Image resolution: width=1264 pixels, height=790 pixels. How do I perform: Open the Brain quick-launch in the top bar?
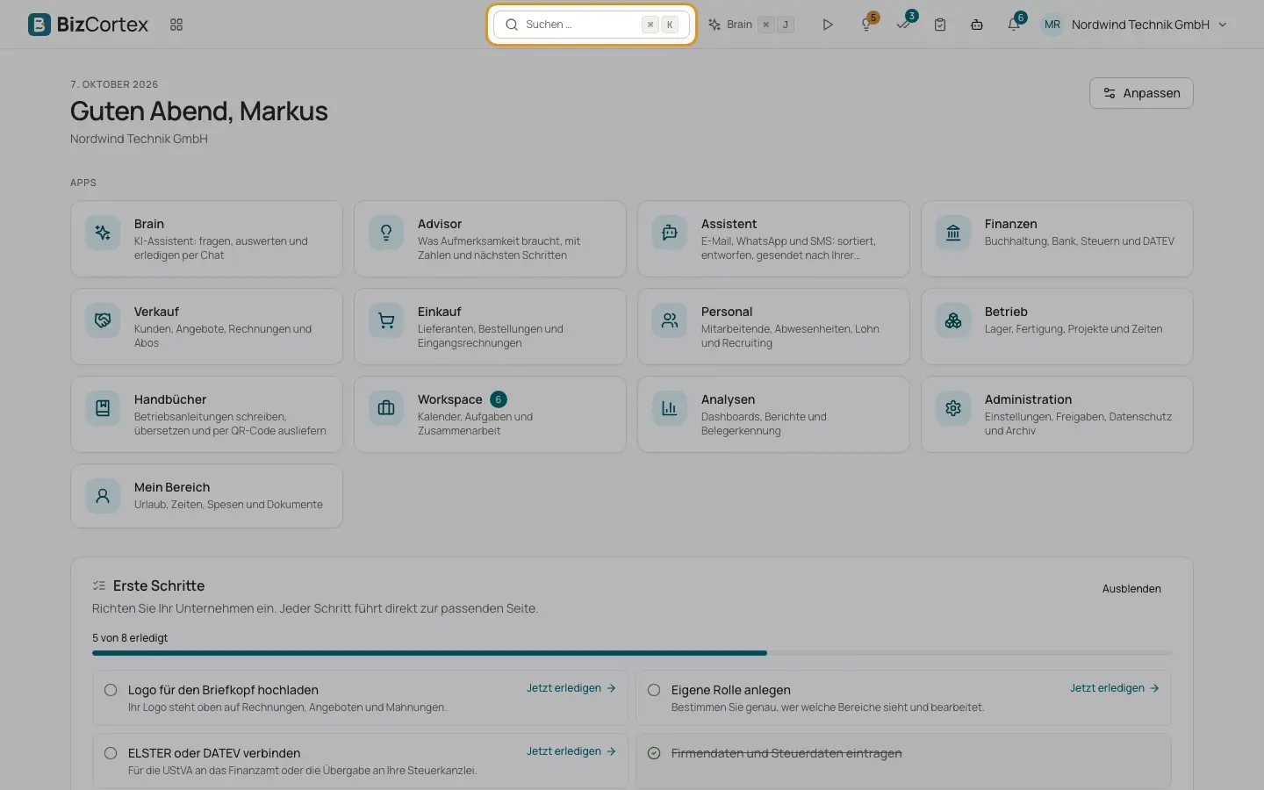[x=751, y=25]
